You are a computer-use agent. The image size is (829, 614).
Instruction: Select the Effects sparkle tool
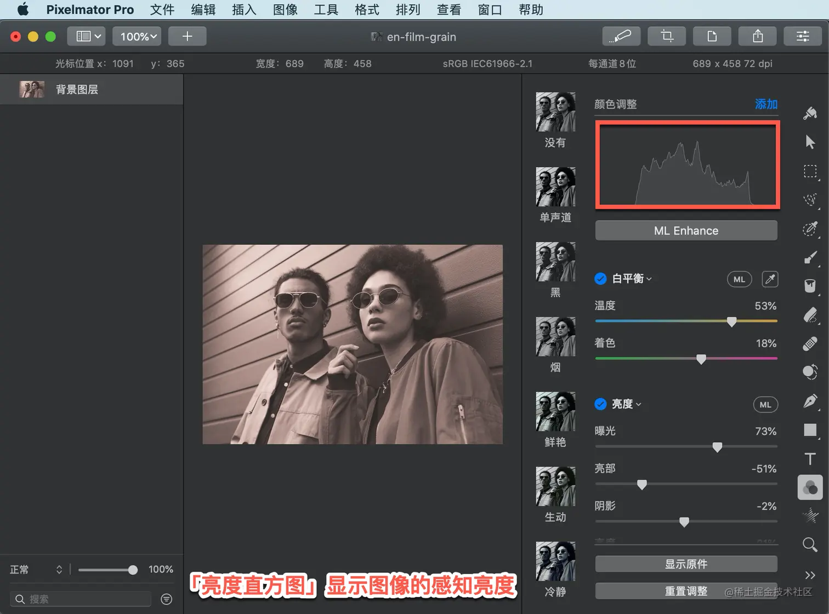coord(810,516)
